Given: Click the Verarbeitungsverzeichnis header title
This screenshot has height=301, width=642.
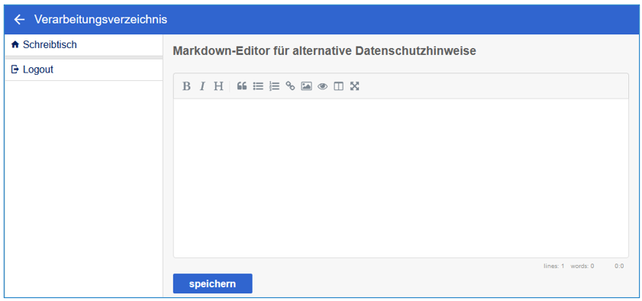Looking at the screenshot, I should (101, 19).
